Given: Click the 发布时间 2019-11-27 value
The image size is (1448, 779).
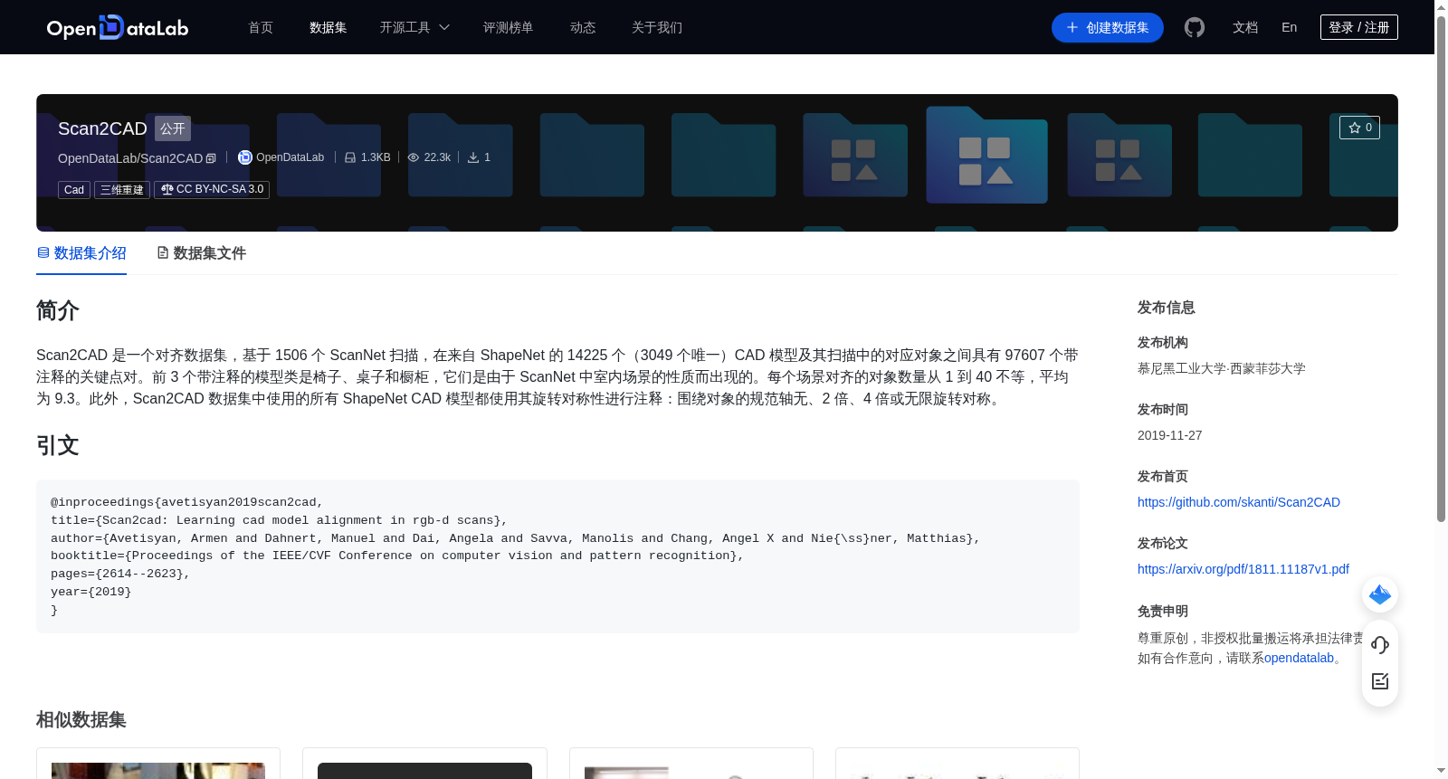Looking at the screenshot, I should (x=1169, y=435).
